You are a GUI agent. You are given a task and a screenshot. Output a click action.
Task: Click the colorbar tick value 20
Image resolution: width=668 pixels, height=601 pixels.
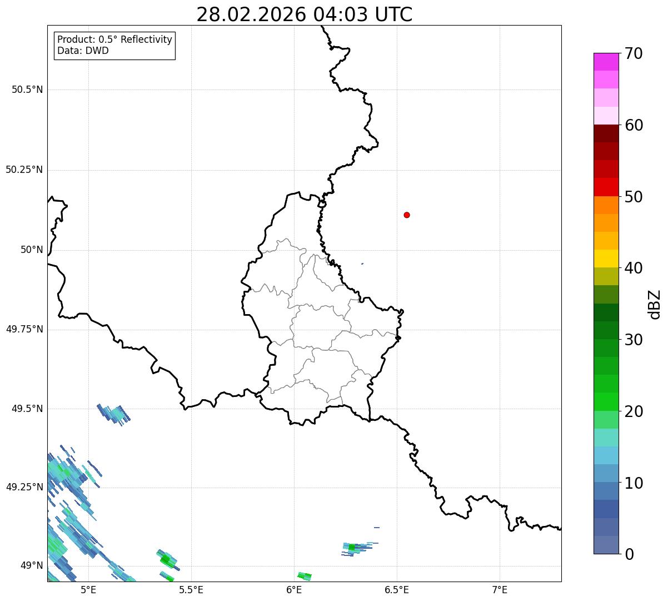[634, 411]
